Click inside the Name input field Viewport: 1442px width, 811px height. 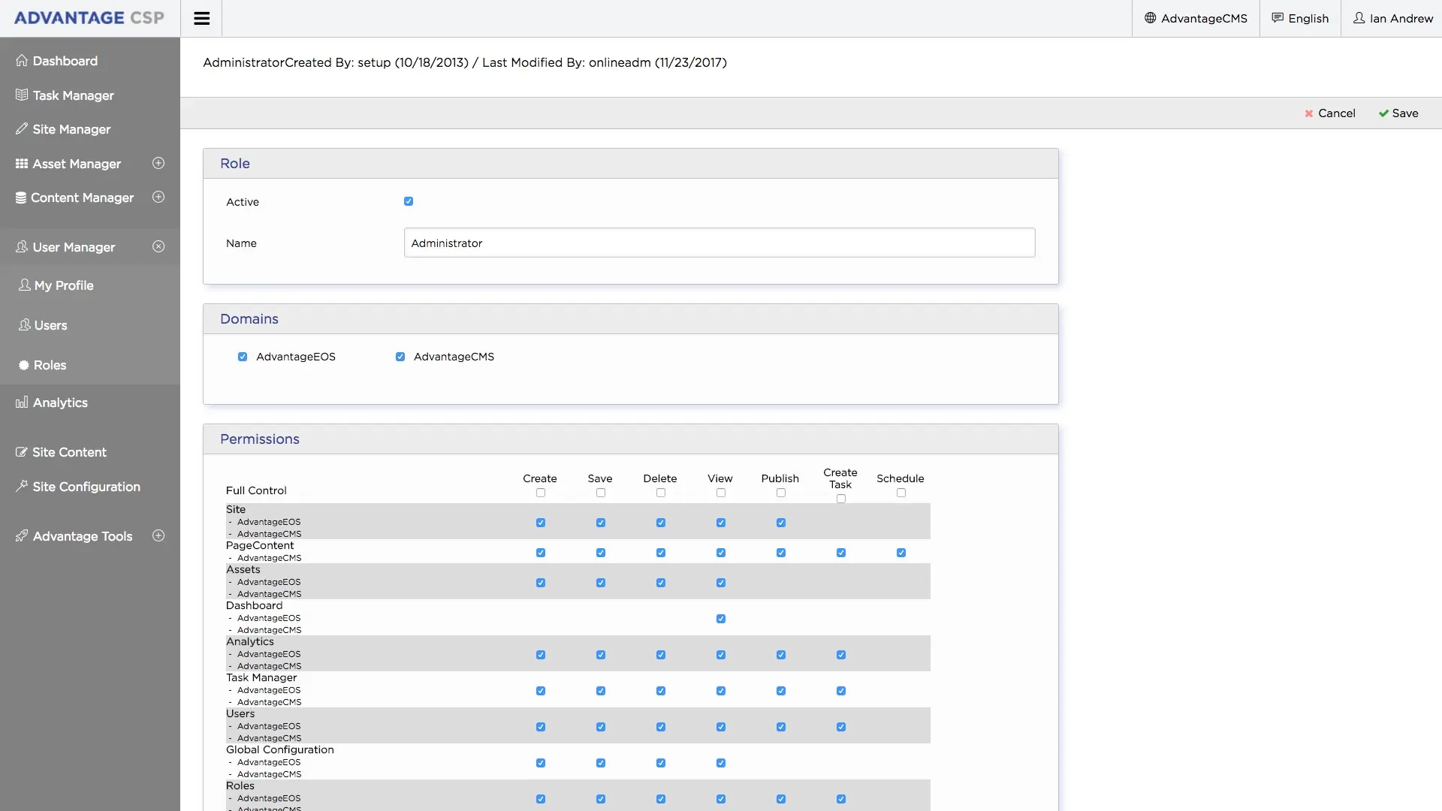coord(719,243)
